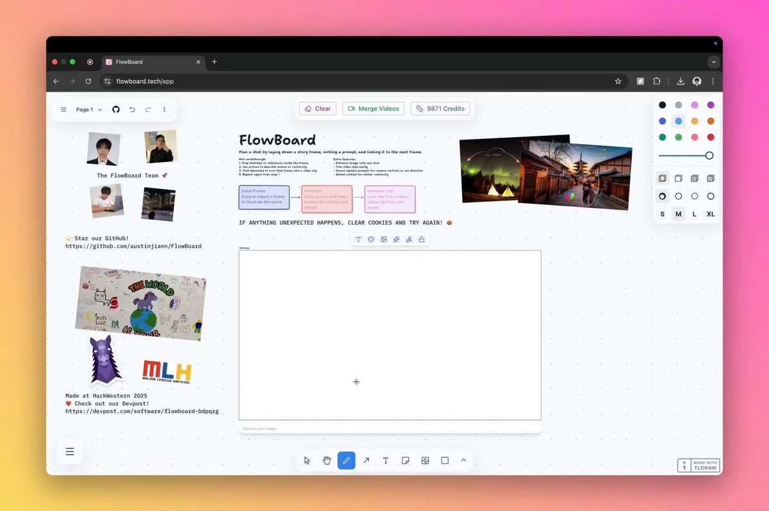Screen dimensions: 769x511
Task: Select the grey color swatch
Action: pos(679,105)
